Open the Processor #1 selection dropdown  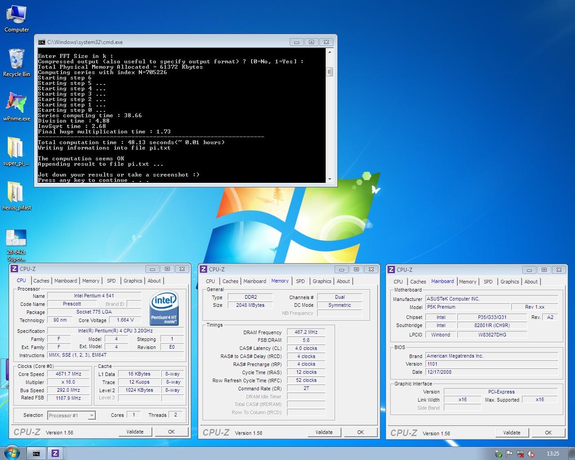(x=71, y=416)
